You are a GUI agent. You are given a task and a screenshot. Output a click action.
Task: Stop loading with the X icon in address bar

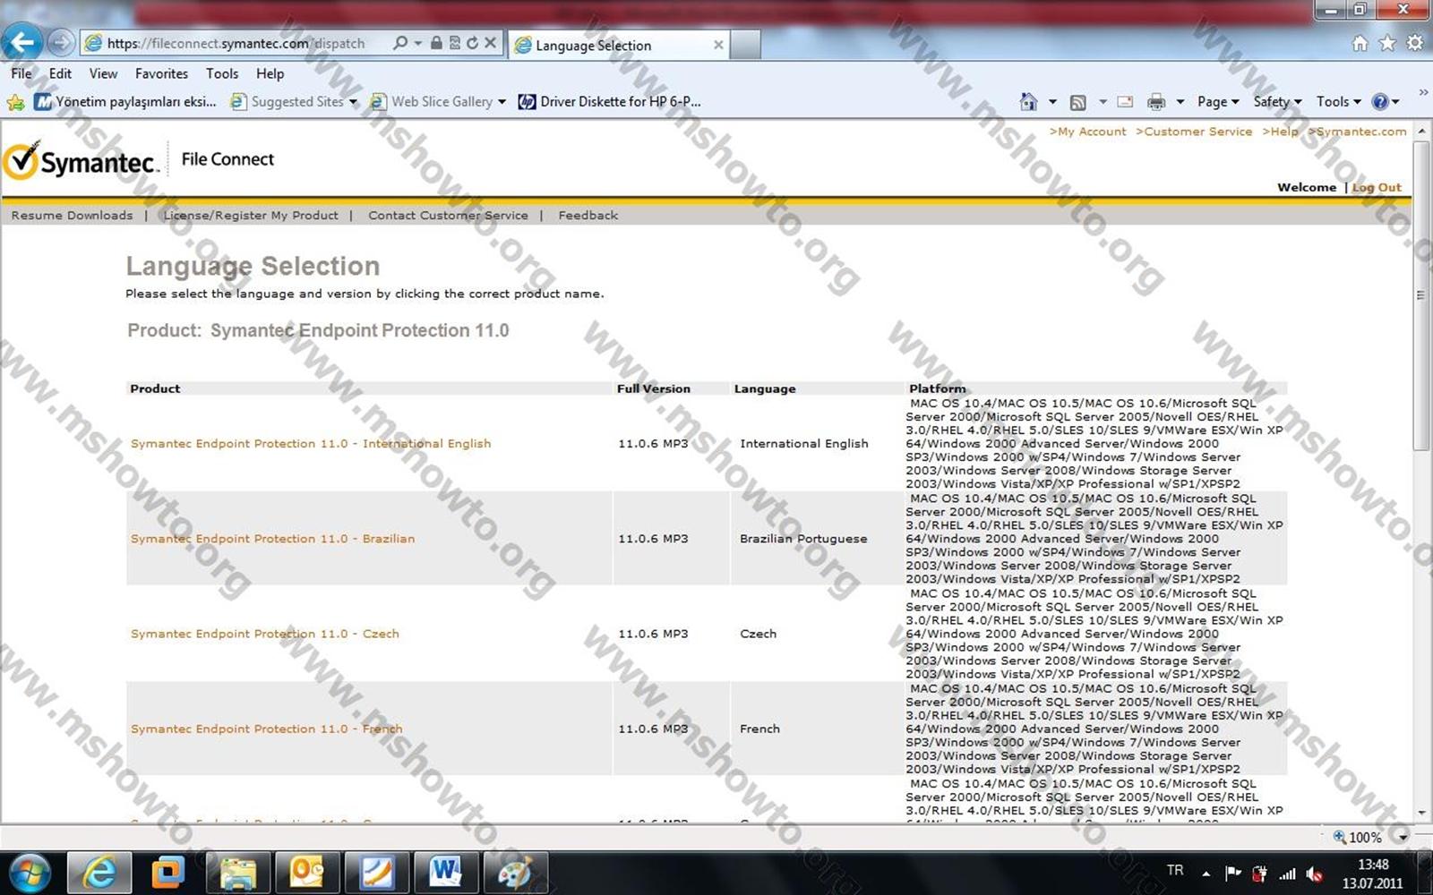coord(491,43)
